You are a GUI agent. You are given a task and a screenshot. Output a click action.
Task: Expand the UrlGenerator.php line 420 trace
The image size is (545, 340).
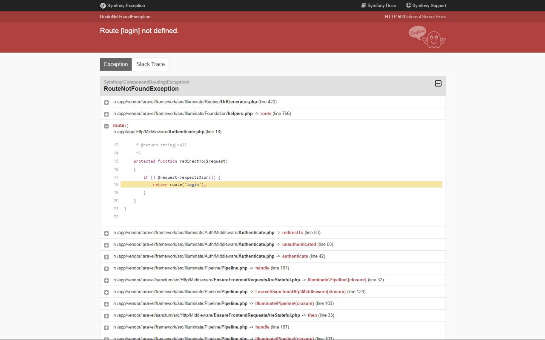(x=106, y=102)
